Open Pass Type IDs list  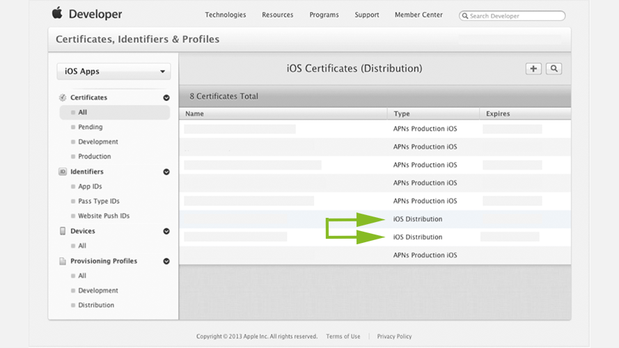[x=99, y=201]
